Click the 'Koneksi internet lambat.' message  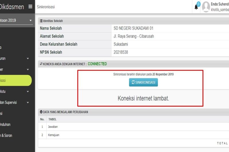point(143,98)
